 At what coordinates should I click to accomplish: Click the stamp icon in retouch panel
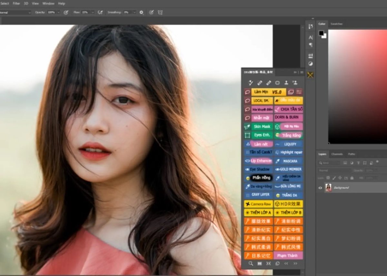click(286, 83)
